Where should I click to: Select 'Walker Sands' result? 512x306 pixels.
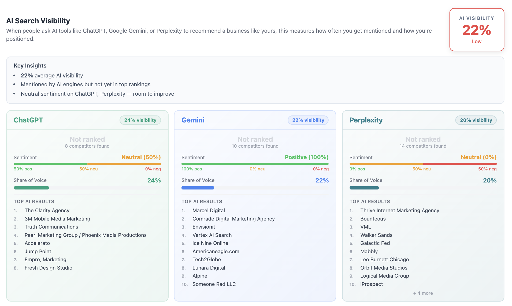pos(376,235)
